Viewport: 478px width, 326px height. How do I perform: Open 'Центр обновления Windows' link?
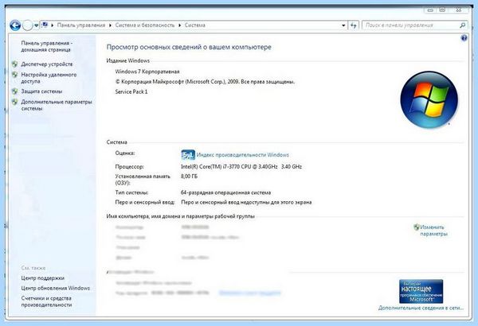[56, 288]
